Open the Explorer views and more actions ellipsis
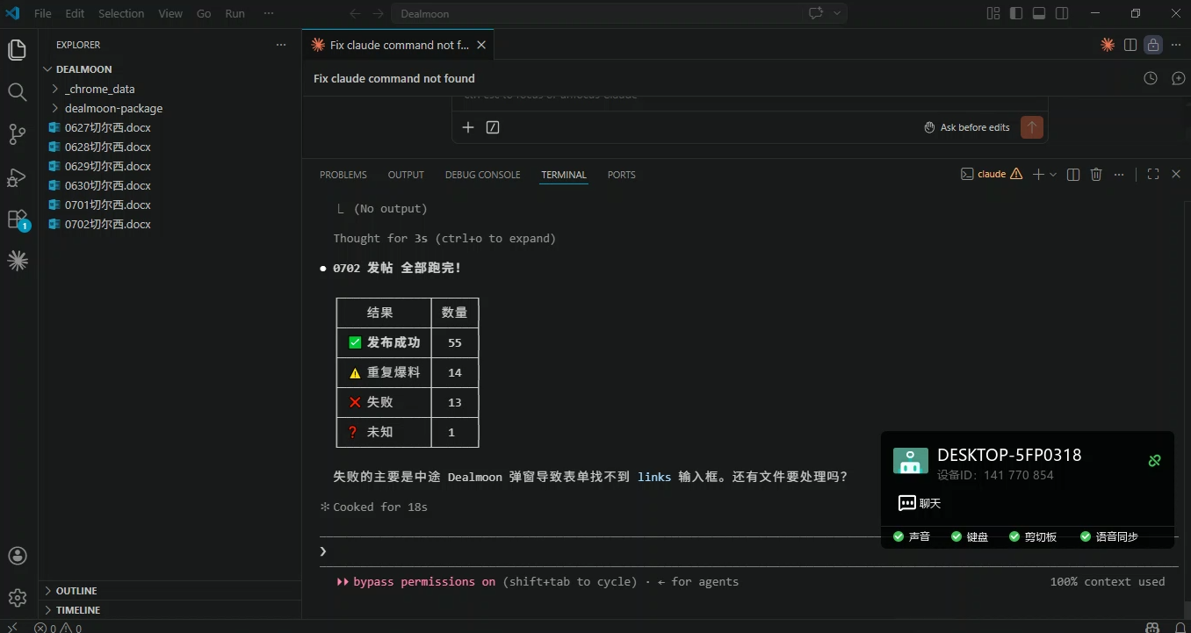This screenshot has width=1191, height=633. coord(281,45)
